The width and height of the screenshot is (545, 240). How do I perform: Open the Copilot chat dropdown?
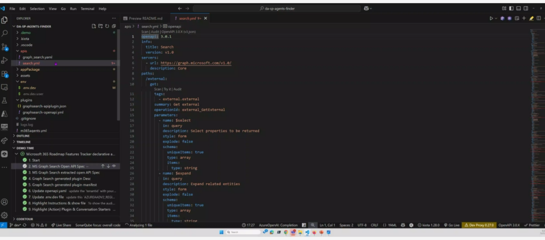coord(368,9)
